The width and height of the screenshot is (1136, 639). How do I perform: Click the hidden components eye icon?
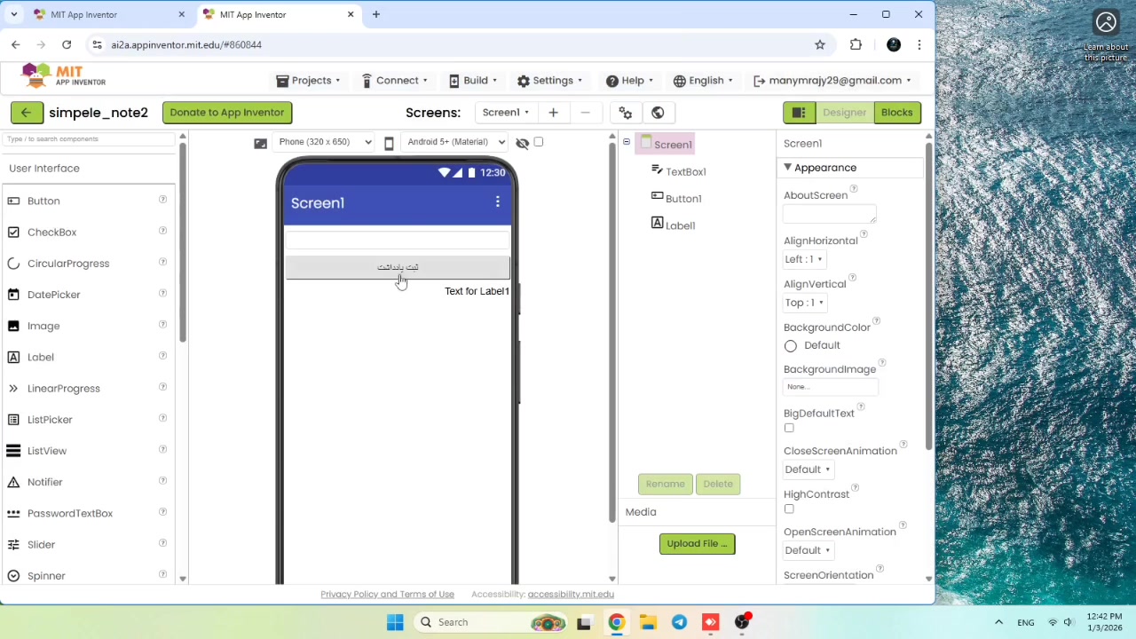[523, 143]
